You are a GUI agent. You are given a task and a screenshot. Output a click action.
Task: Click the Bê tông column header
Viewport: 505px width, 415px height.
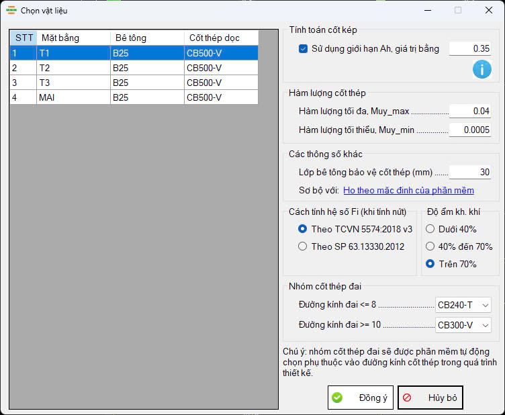click(146, 38)
